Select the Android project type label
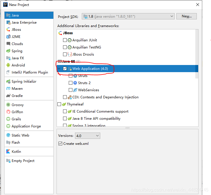 [18, 65]
